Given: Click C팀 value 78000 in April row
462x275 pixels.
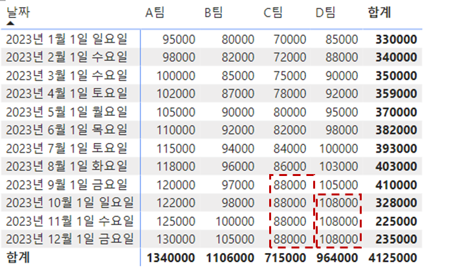Looking at the screenshot, I should pyautogui.click(x=290, y=94).
